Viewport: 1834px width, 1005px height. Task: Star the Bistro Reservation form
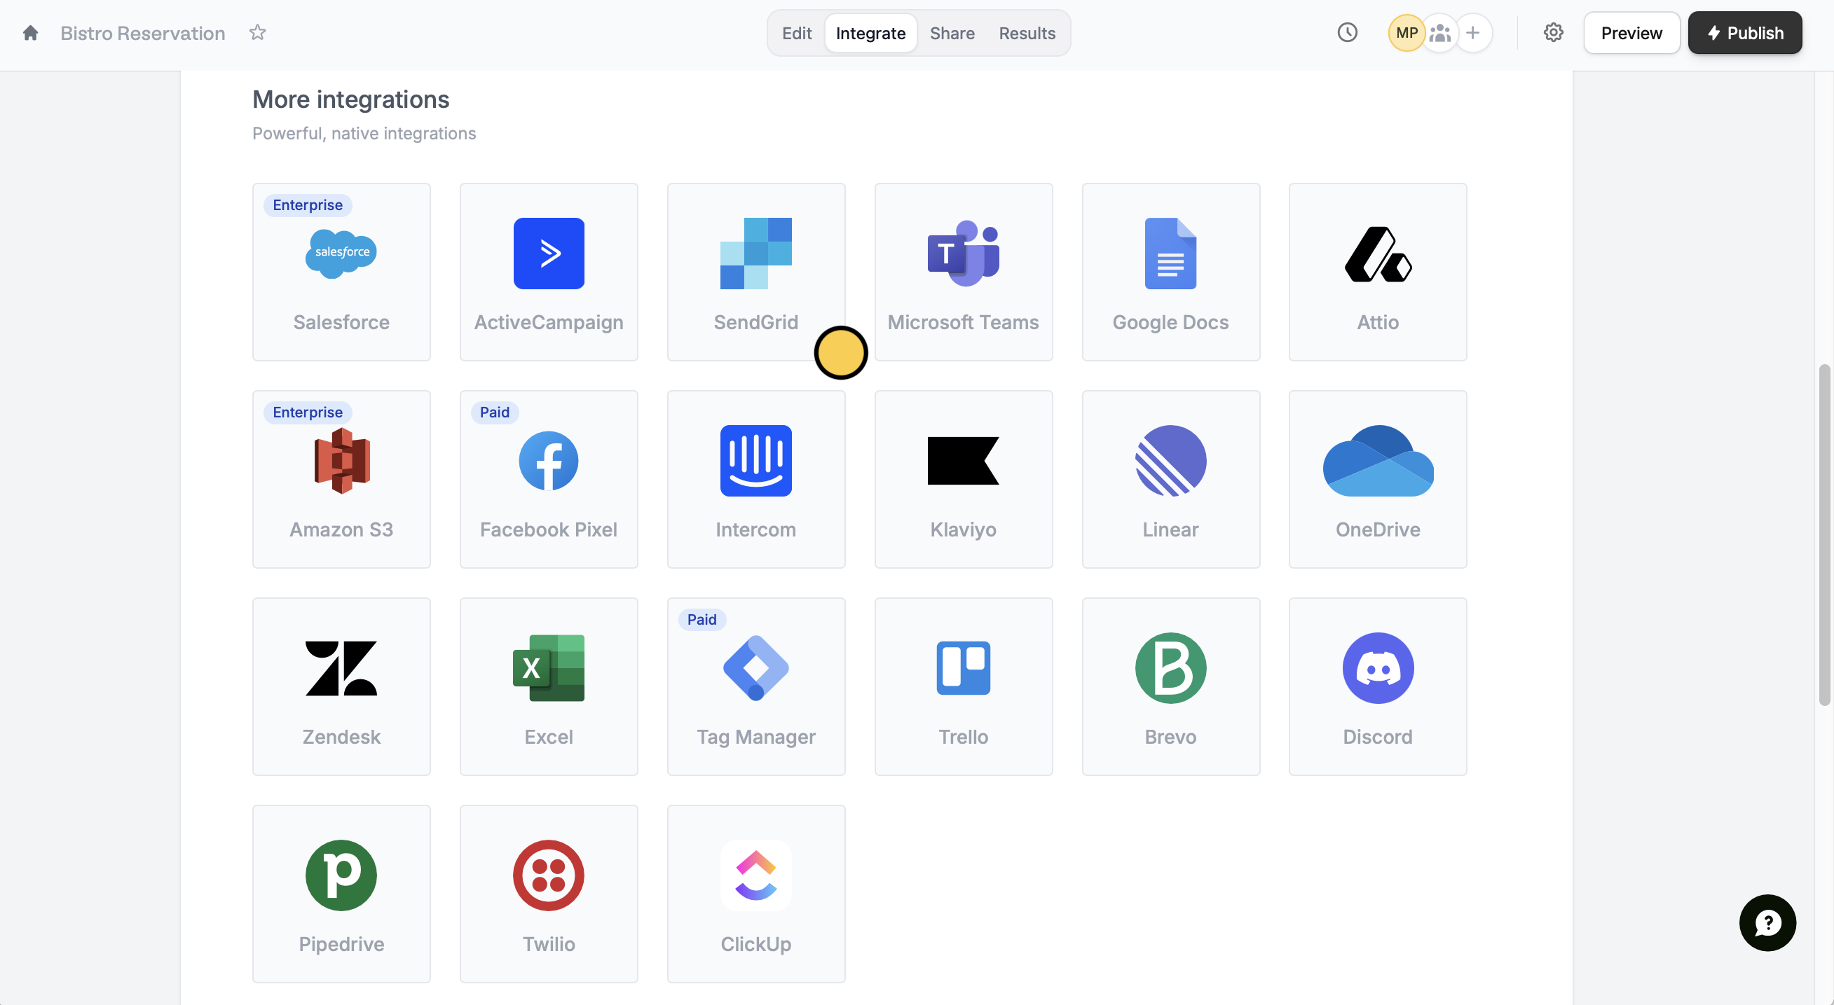257,33
